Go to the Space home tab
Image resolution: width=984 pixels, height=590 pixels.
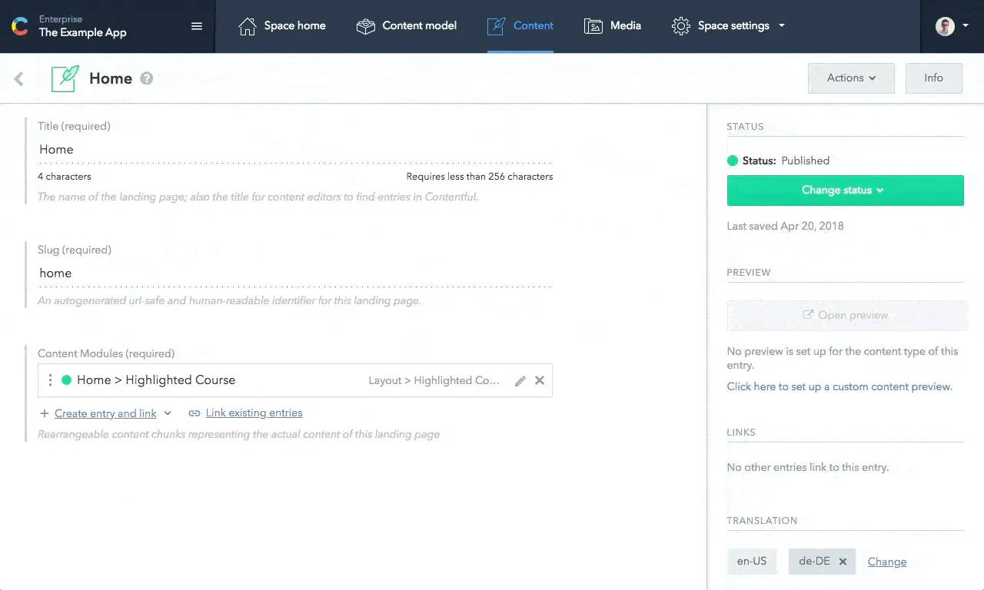tap(282, 26)
